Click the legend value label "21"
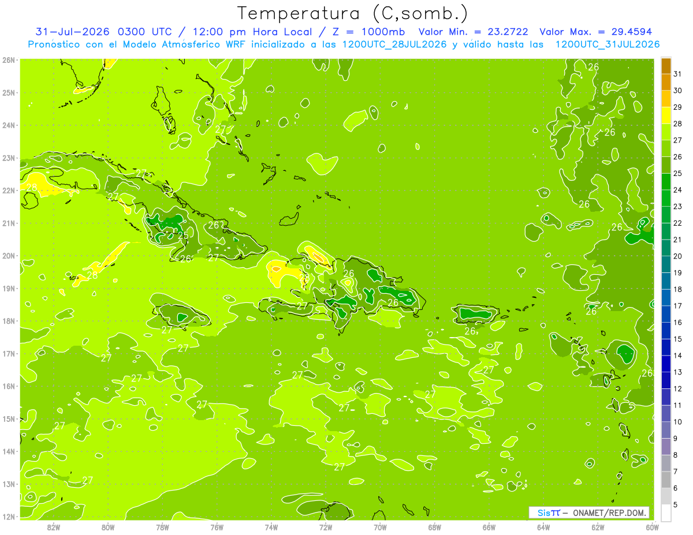 click(x=677, y=240)
